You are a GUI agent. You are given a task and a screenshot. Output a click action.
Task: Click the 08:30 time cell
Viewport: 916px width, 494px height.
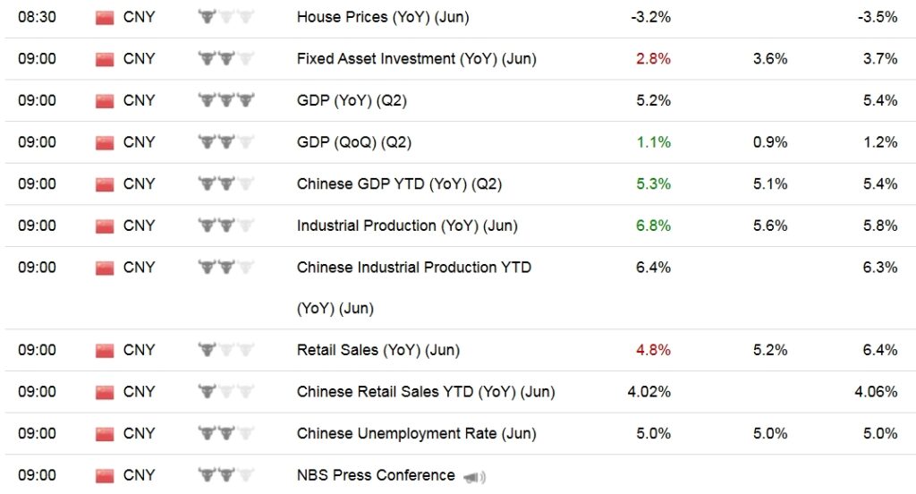pyautogui.click(x=38, y=17)
